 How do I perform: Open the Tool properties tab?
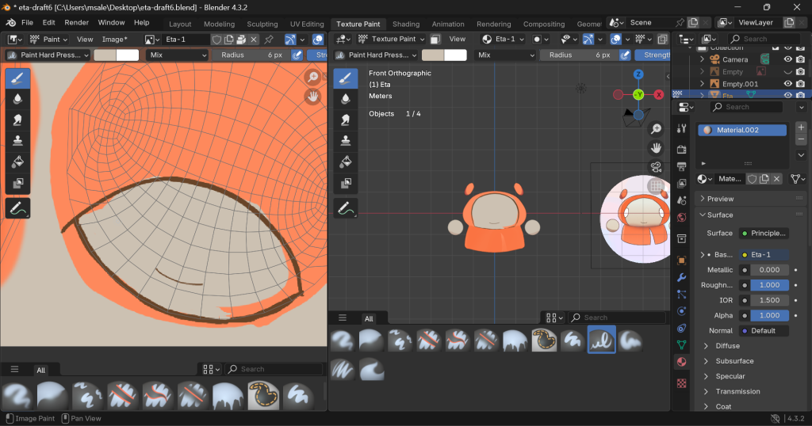[681, 129]
